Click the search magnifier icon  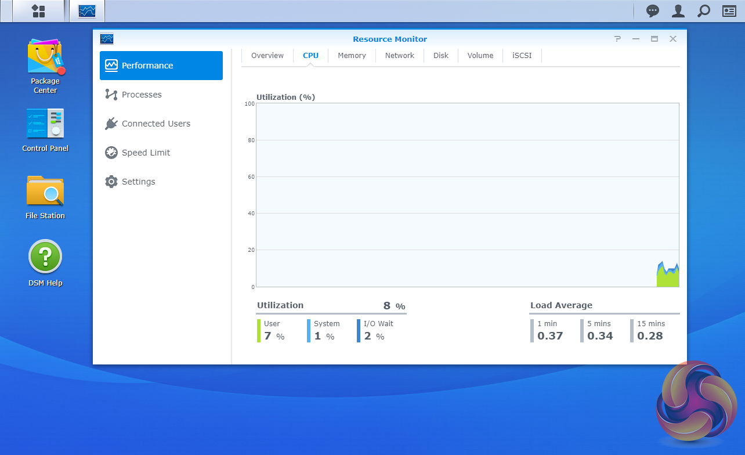tap(703, 11)
